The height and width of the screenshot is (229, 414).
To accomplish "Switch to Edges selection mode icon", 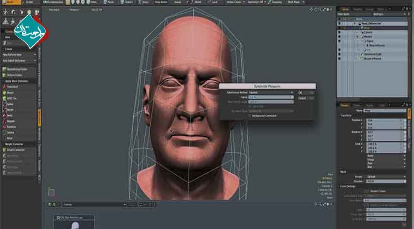I will pos(78,2).
